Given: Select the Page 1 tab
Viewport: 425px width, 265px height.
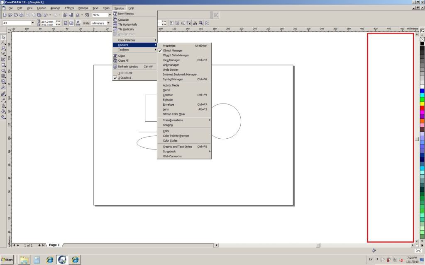Looking at the screenshot, I should pyautogui.click(x=54, y=245).
